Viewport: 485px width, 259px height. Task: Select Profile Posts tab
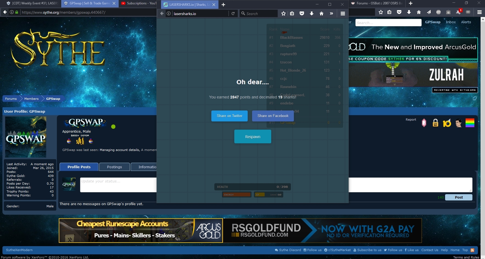79,167
